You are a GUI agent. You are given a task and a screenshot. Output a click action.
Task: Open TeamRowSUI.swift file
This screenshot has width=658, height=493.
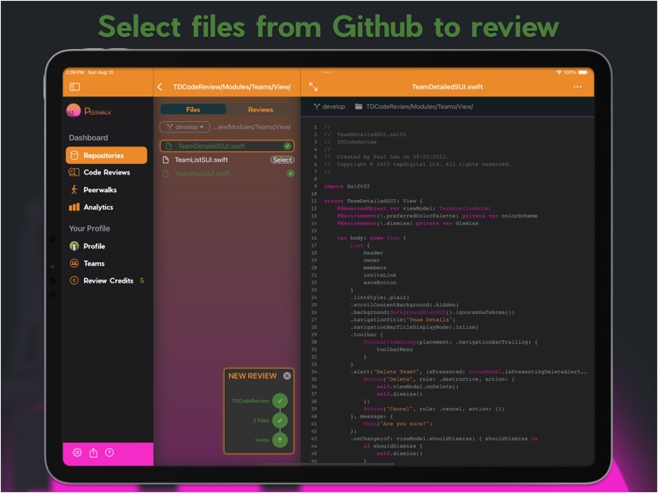[203, 174]
